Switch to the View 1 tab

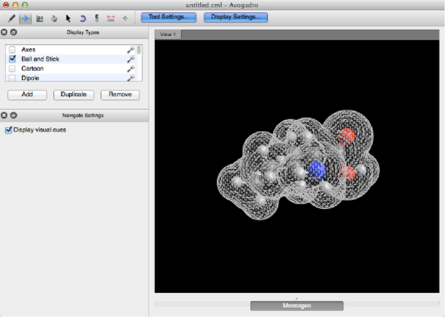168,35
